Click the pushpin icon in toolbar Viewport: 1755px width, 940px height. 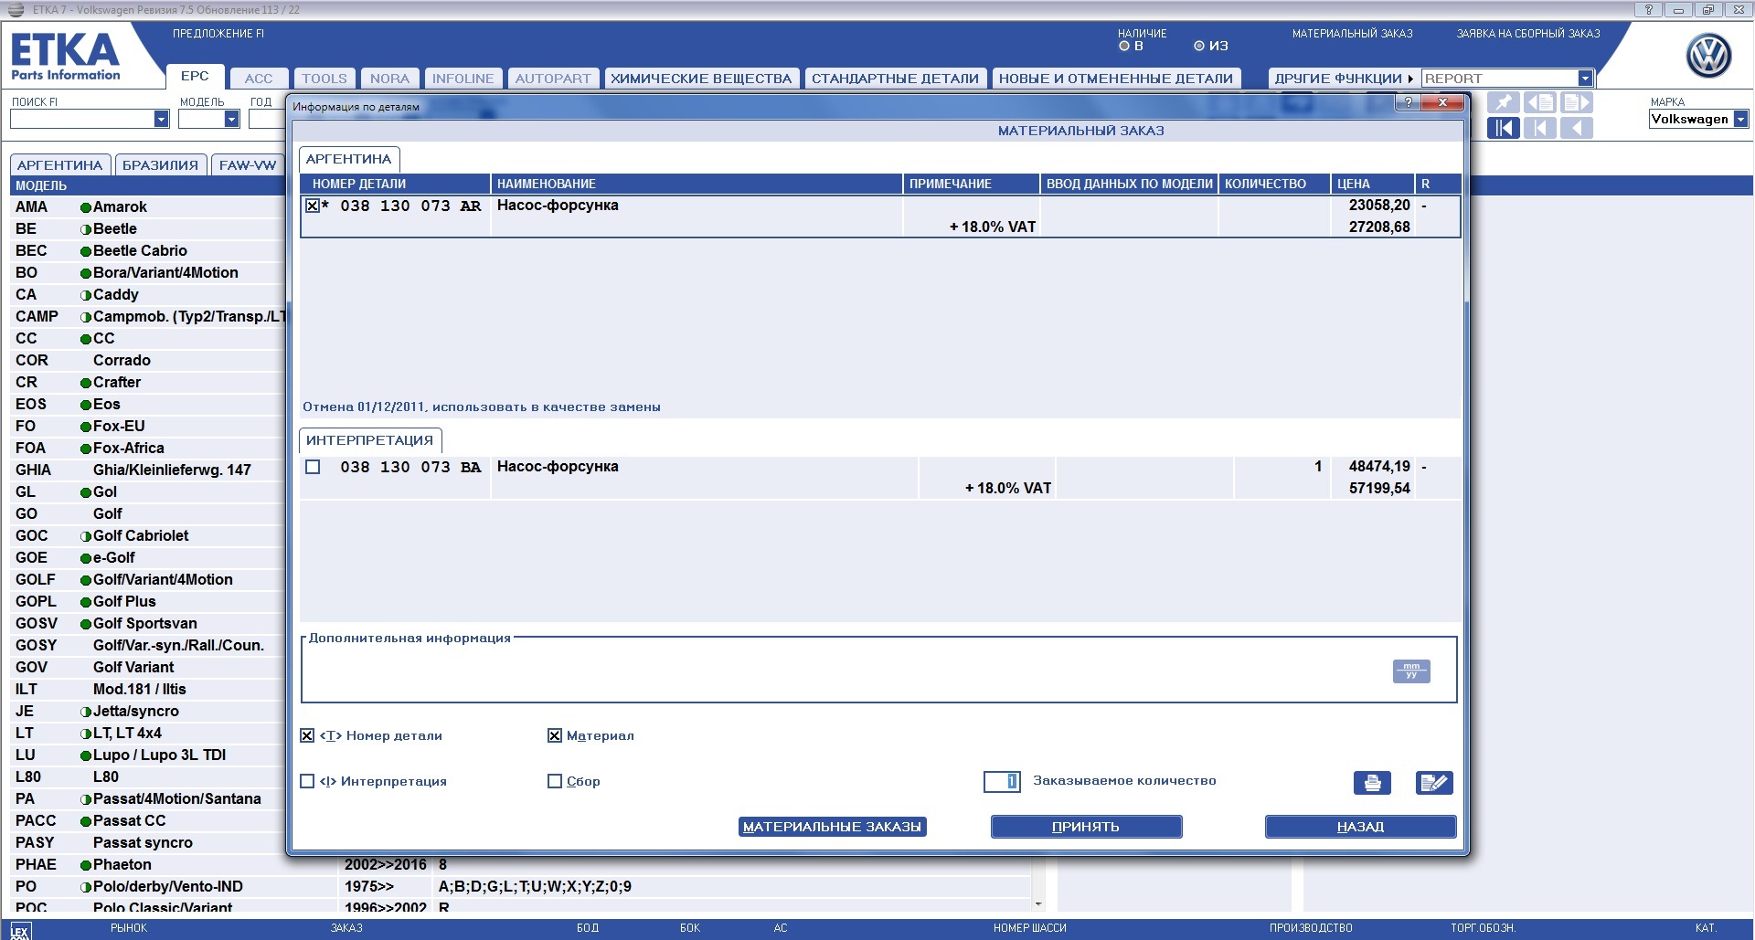click(1503, 102)
